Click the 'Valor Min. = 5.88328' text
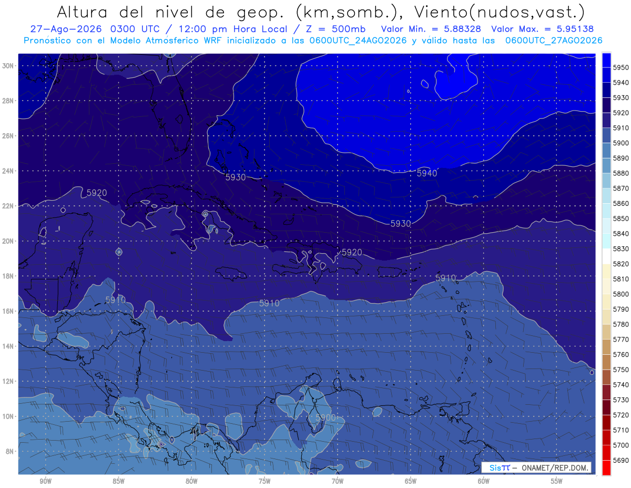This screenshot has width=631, height=488. [431, 29]
